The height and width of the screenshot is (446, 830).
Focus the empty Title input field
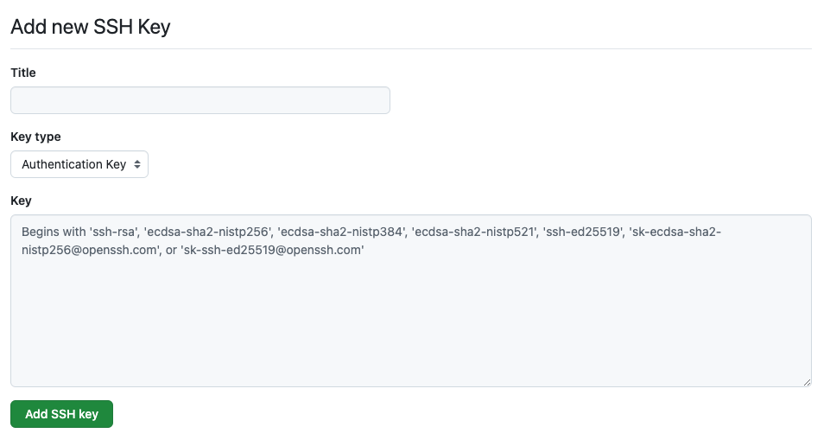coord(200,100)
